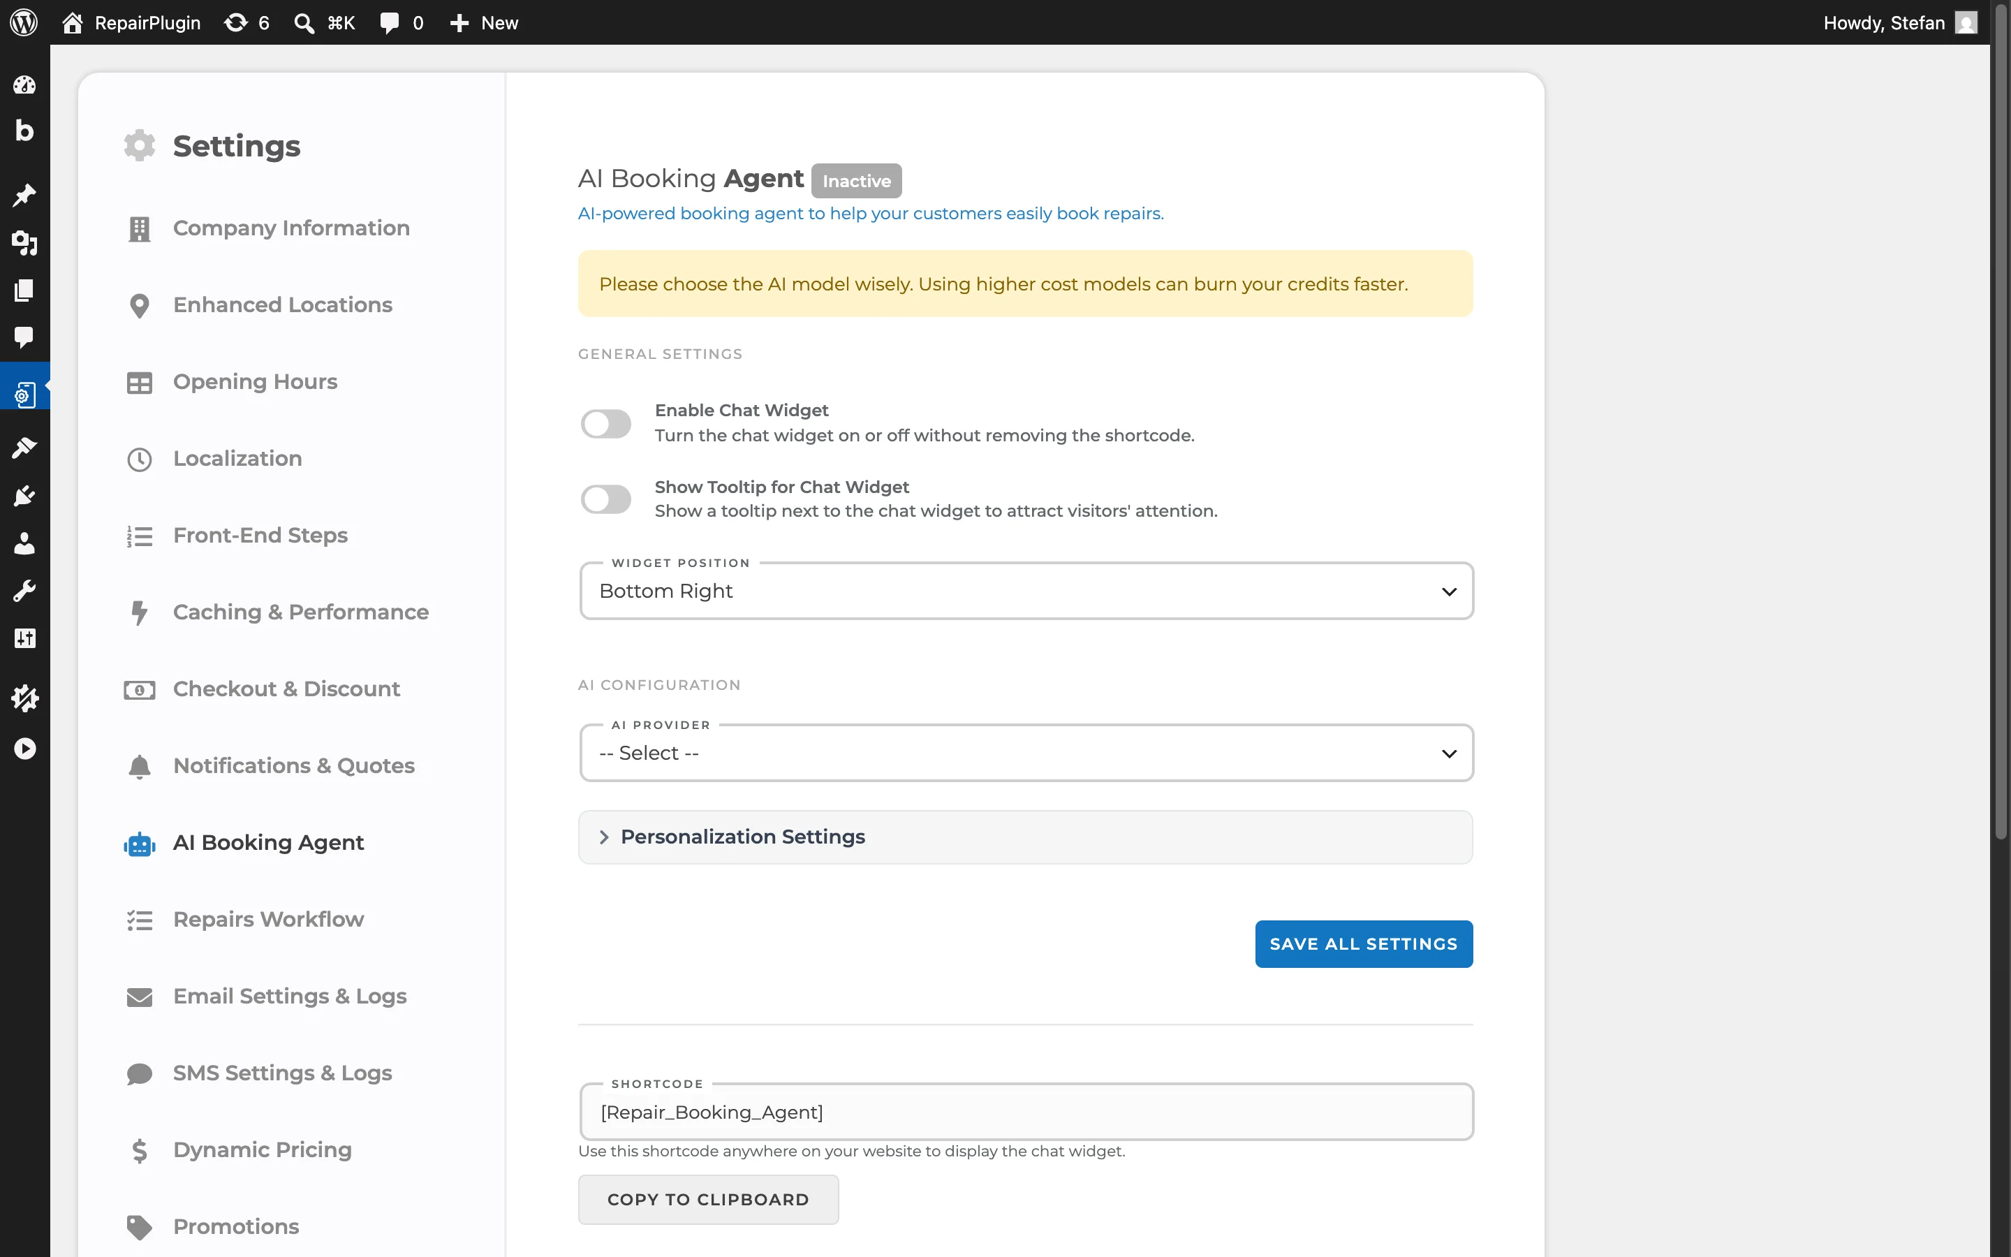Open Localization settings
2011x1257 pixels.
pos(237,459)
